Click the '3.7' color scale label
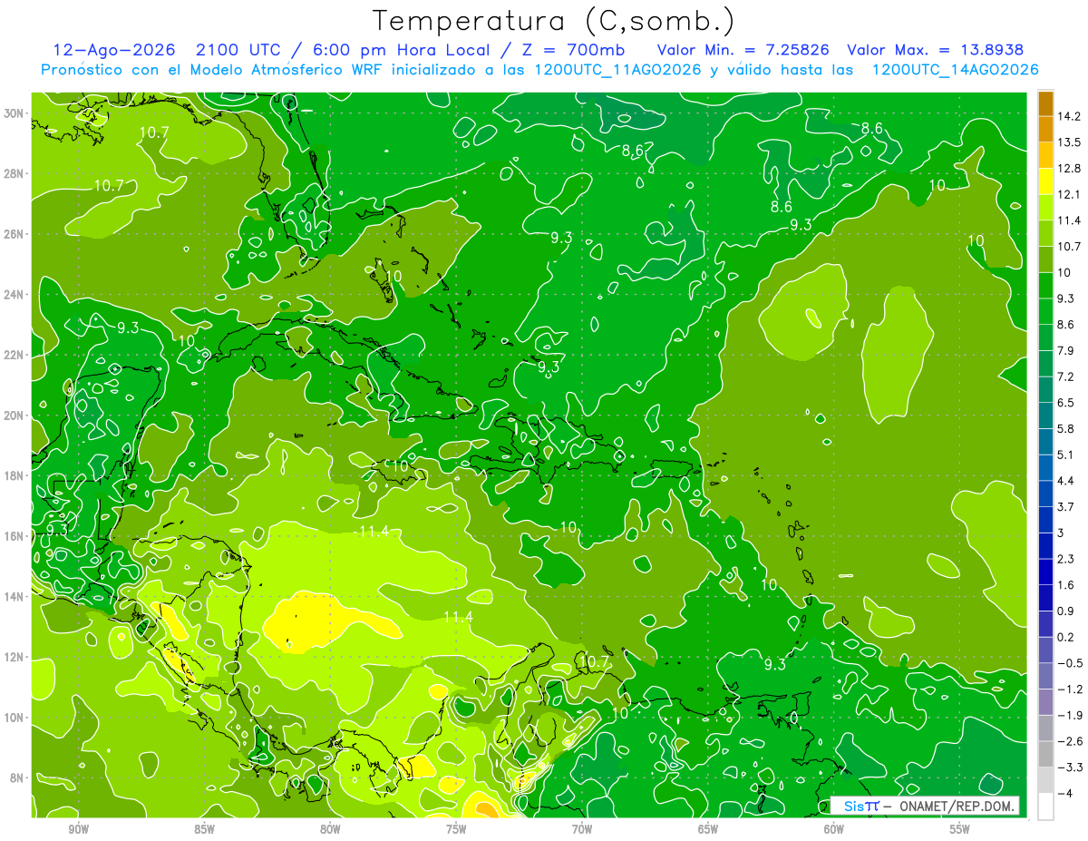The width and height of the screenshot is (1088, 841). click(x=1065, y=506)
